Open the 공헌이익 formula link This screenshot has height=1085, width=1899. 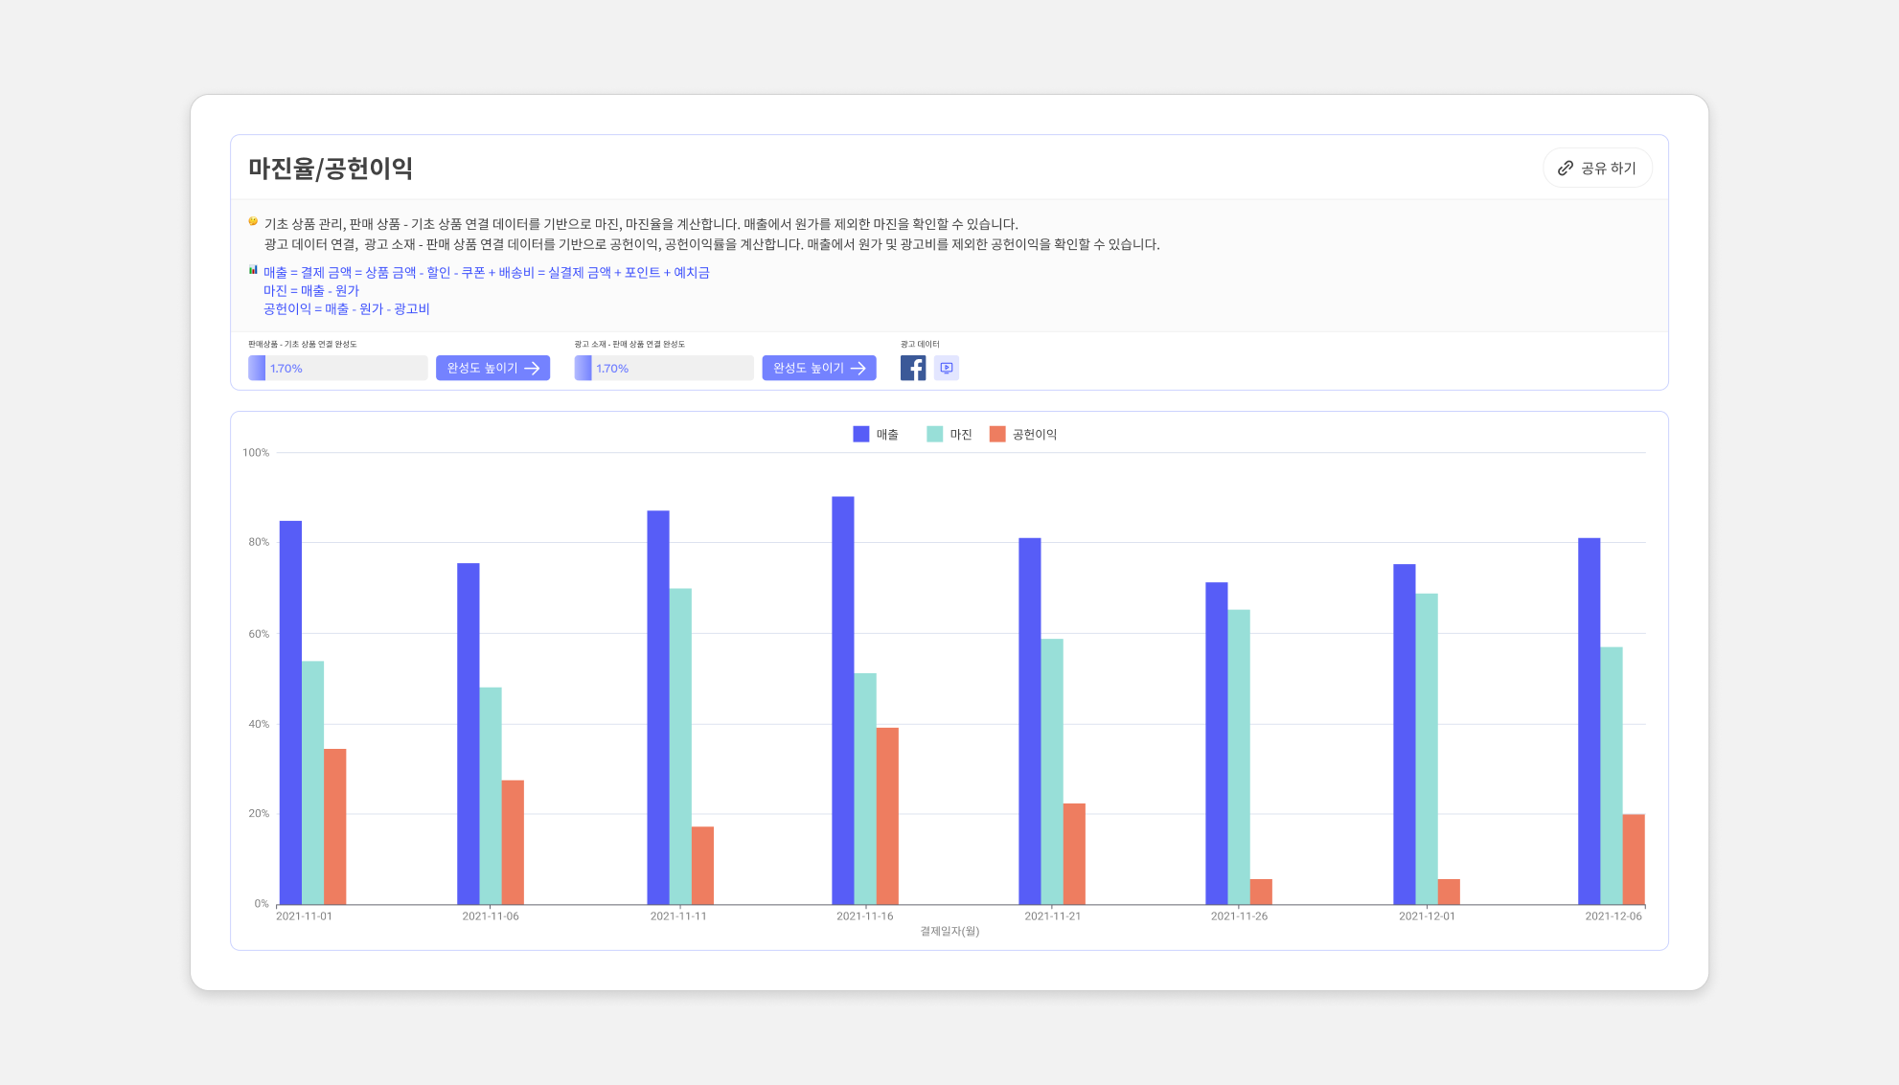click(345, 308)
